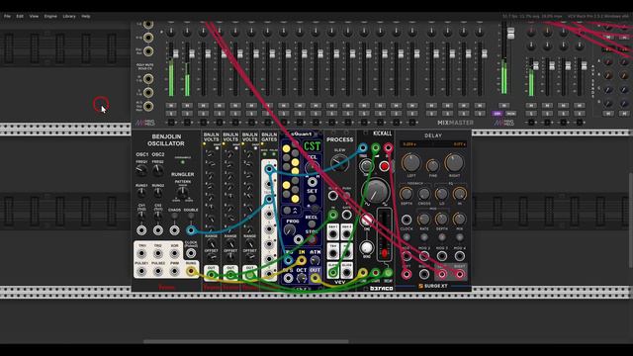633x356 pixels.
Task: Click the large KICKALL tune knob
Action: click(376, 191)
